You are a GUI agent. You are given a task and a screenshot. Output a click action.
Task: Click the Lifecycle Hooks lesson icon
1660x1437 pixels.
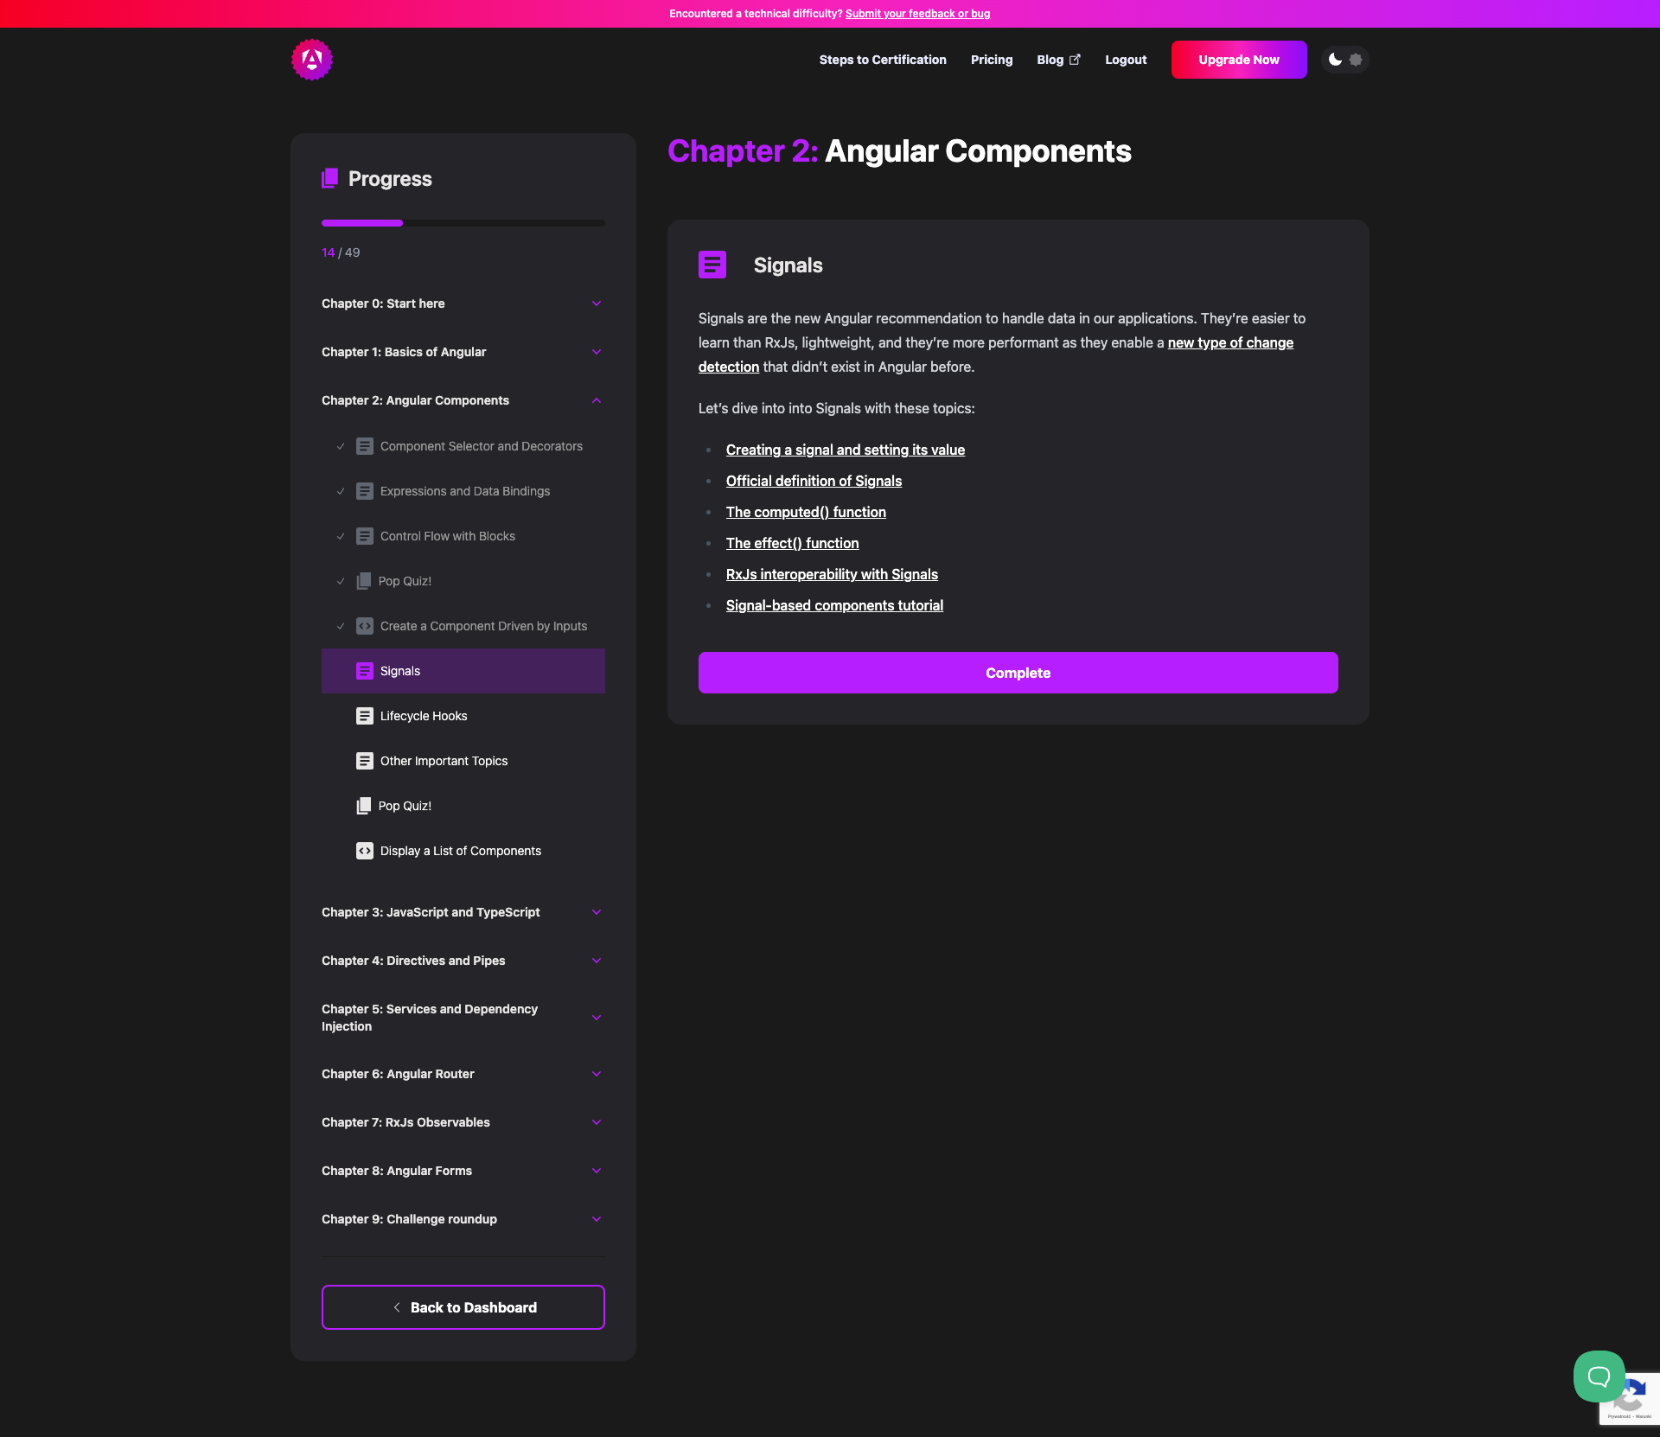click(x=365, y=716)
